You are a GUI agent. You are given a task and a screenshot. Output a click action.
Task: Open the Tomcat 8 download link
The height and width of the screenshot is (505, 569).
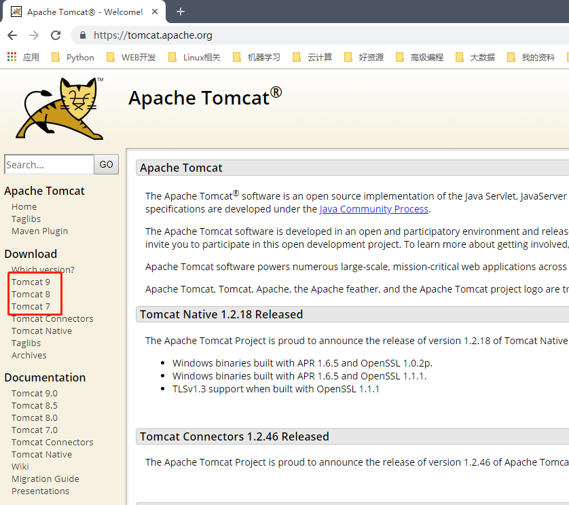pyautogui.click(x=31, y=294)
